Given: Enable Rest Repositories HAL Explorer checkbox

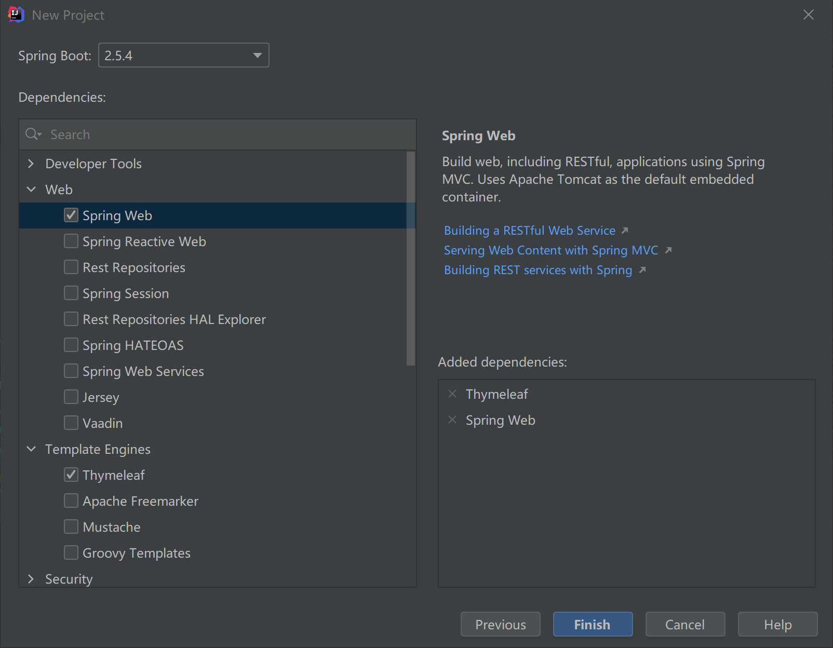Looking at the screenshot, I should click(x=71, y=319).
